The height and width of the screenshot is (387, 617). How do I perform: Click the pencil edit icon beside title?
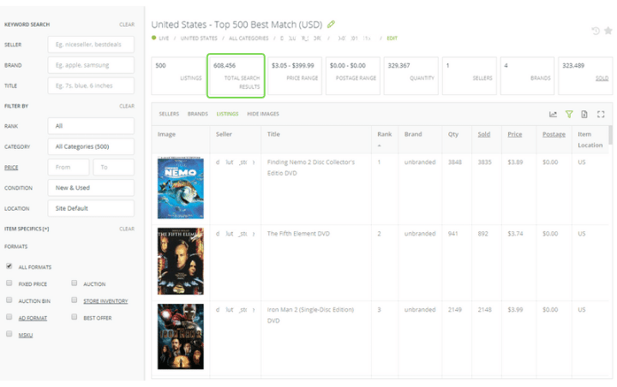point(331,24)
